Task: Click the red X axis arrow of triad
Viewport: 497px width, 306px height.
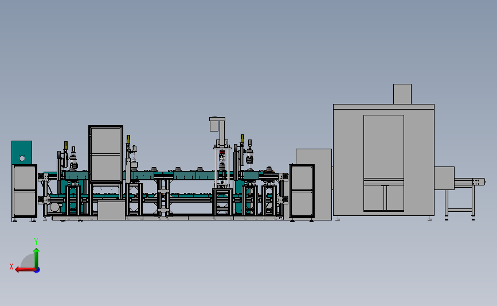Action: click(25, 270)
